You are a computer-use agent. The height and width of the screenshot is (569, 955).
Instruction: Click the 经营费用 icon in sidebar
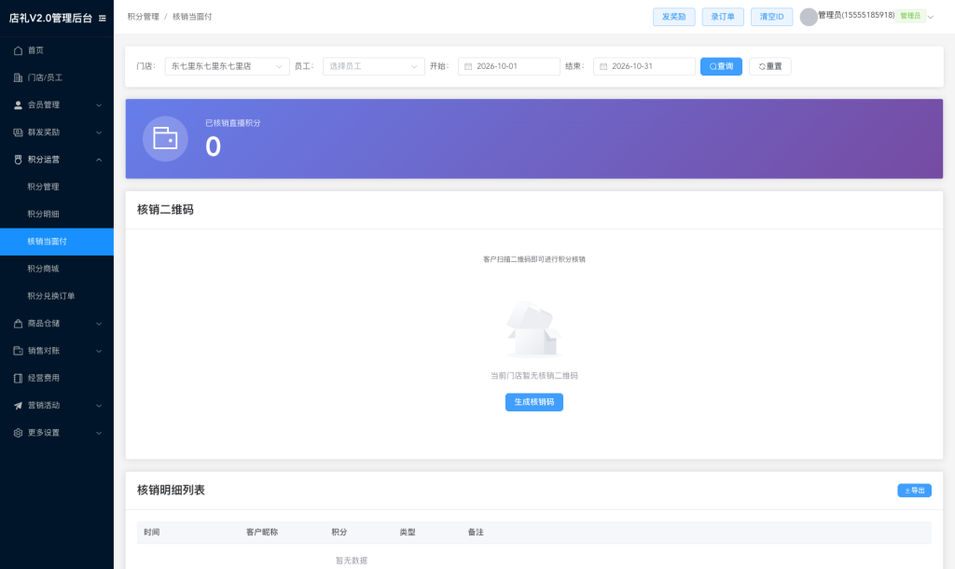click(x=19, y=379)
